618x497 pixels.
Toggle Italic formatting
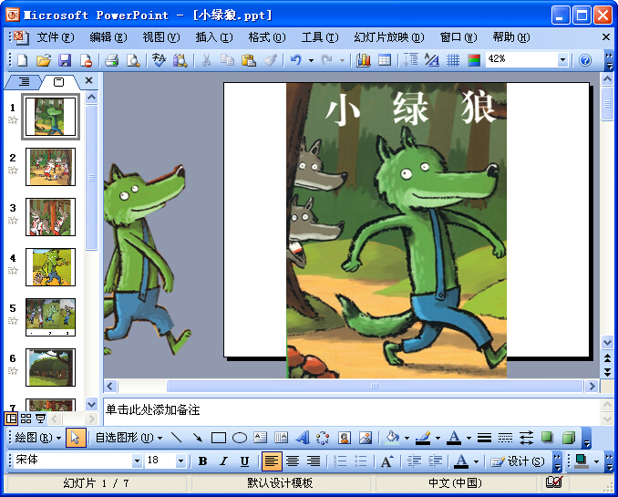pyautogui.click(x=224, y=461)
